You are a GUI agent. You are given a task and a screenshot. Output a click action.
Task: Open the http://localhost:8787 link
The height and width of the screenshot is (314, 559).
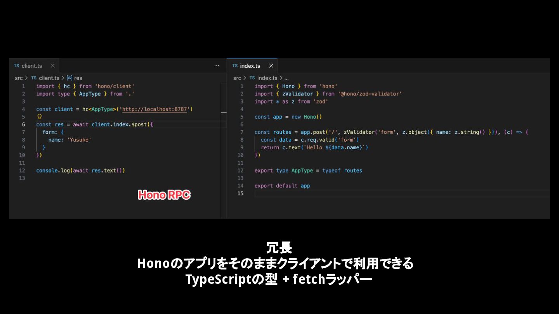click(155, 109)
